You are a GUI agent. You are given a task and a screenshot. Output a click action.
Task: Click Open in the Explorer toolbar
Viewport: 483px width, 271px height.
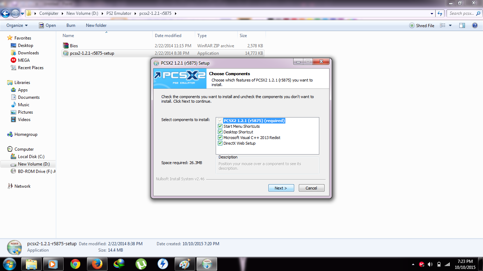click(x=47, y=25)
